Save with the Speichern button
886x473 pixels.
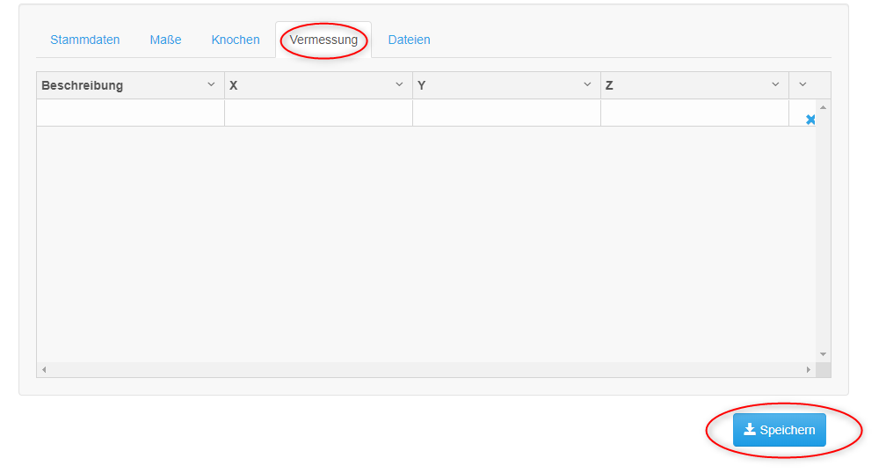779,430
